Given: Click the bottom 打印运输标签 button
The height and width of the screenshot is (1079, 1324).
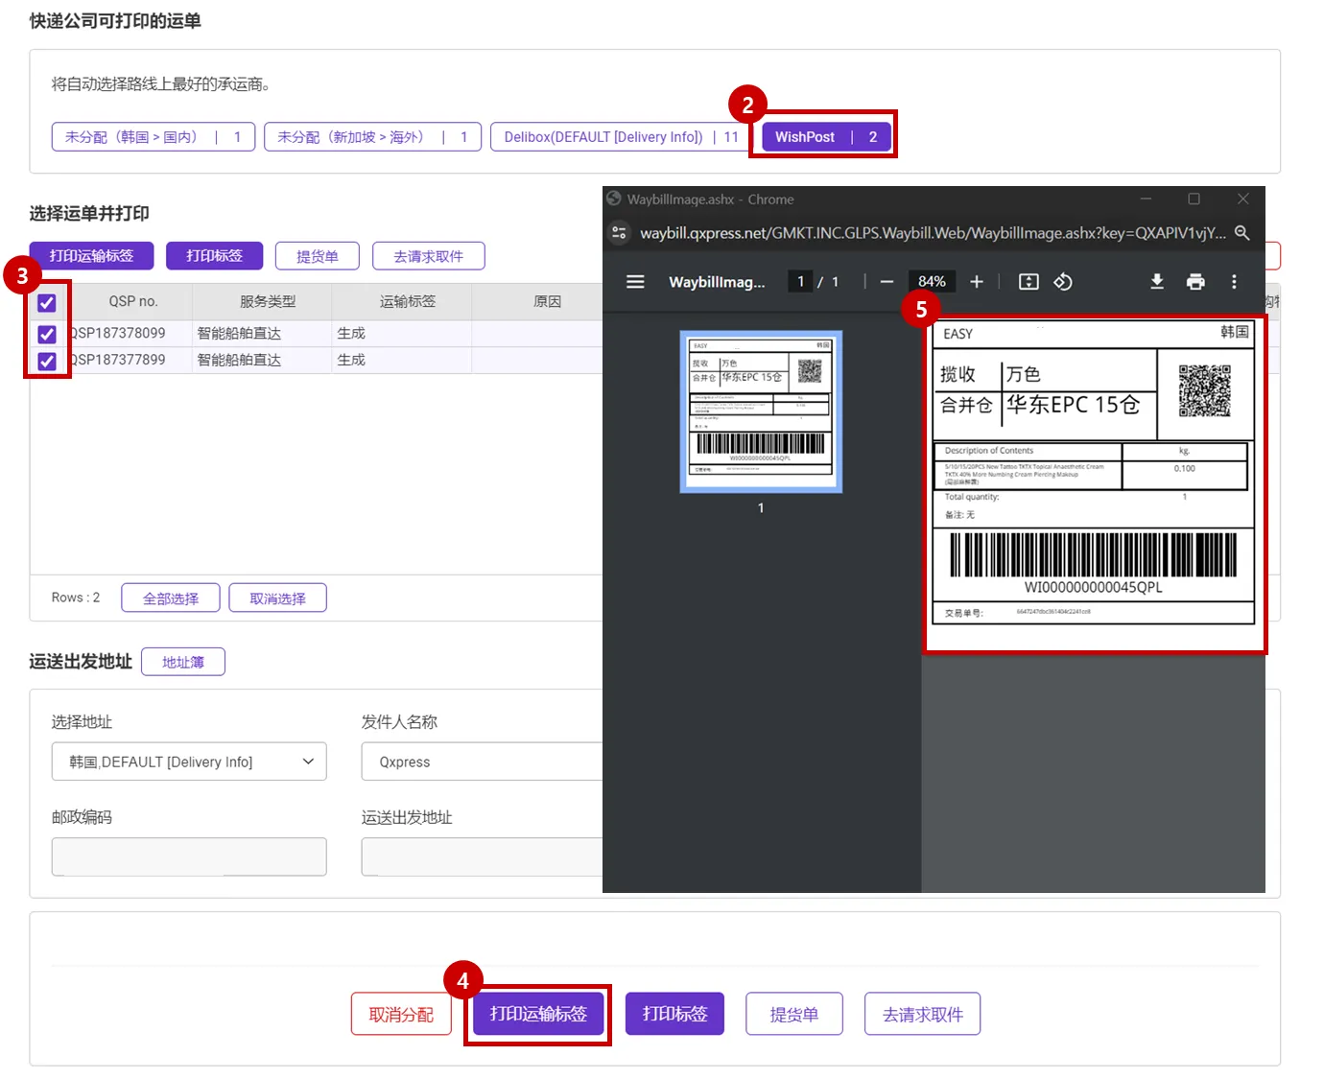Looking at the screenshot, I should (538, 1015).
